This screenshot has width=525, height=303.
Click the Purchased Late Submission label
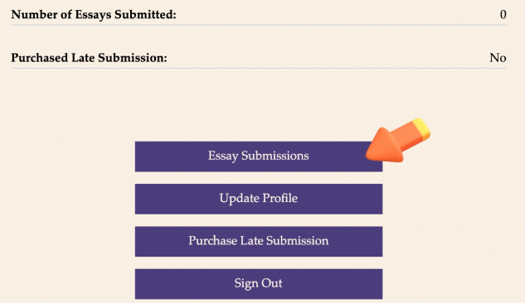(x=89, y=58)
